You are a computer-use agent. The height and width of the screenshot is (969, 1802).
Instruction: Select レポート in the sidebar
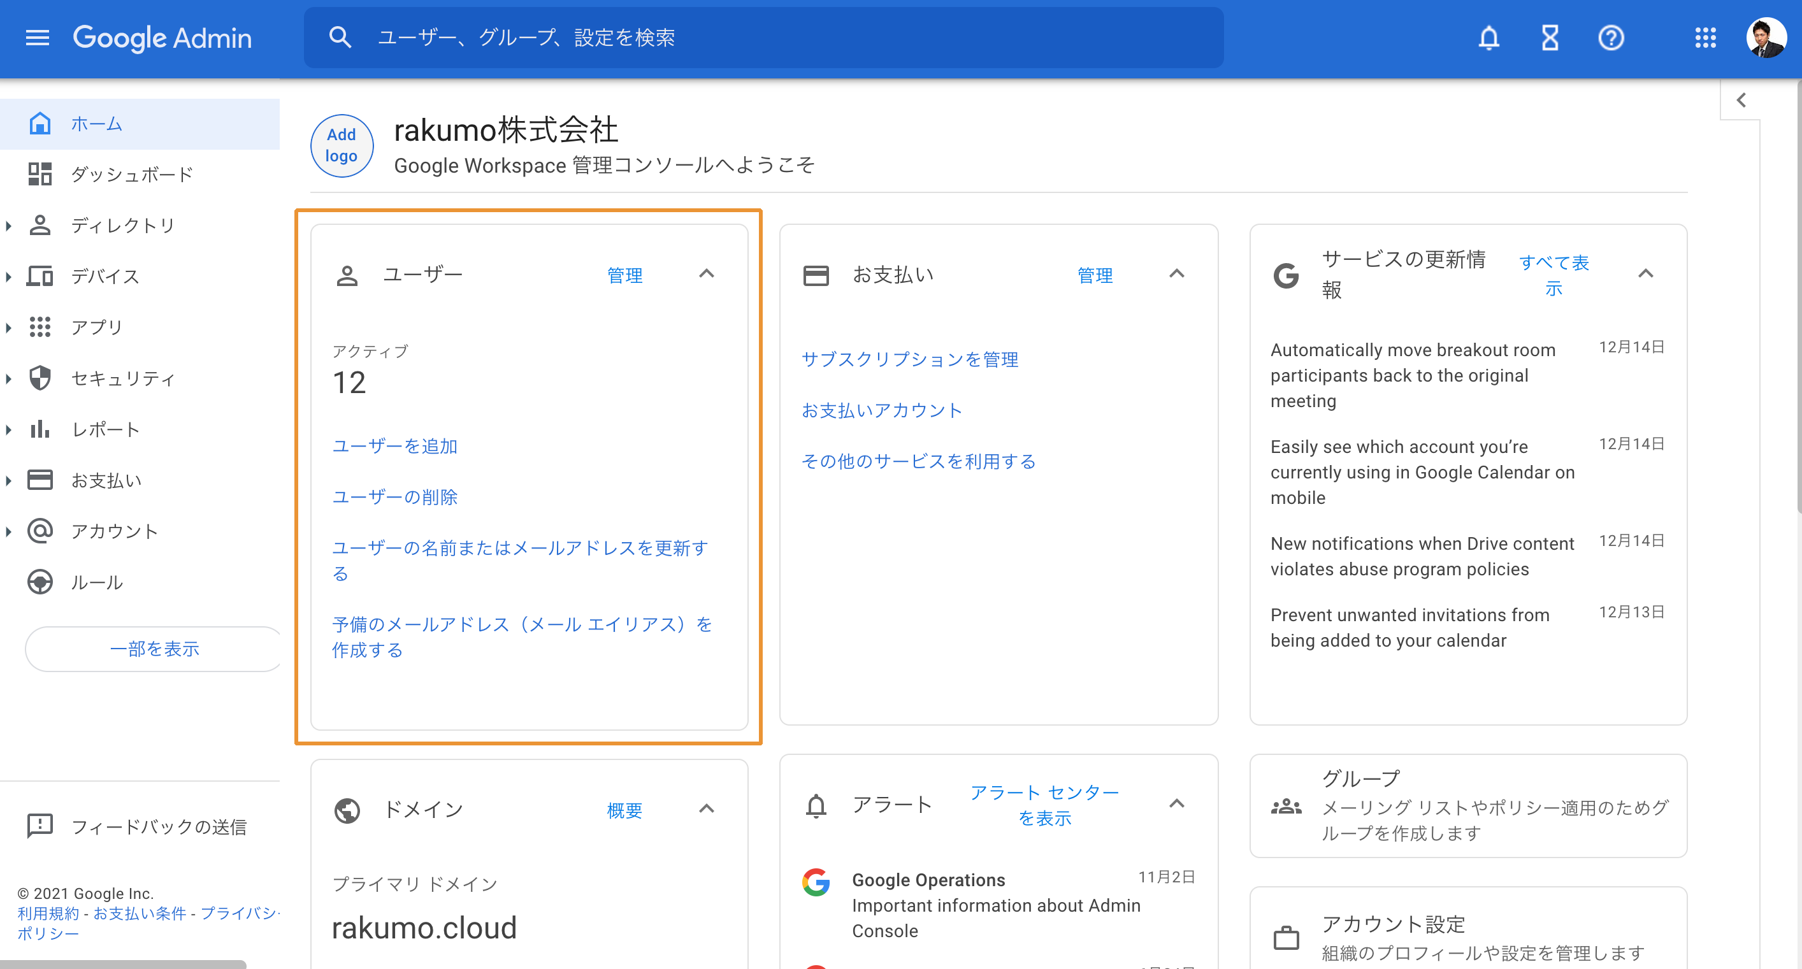click(140, 429)
